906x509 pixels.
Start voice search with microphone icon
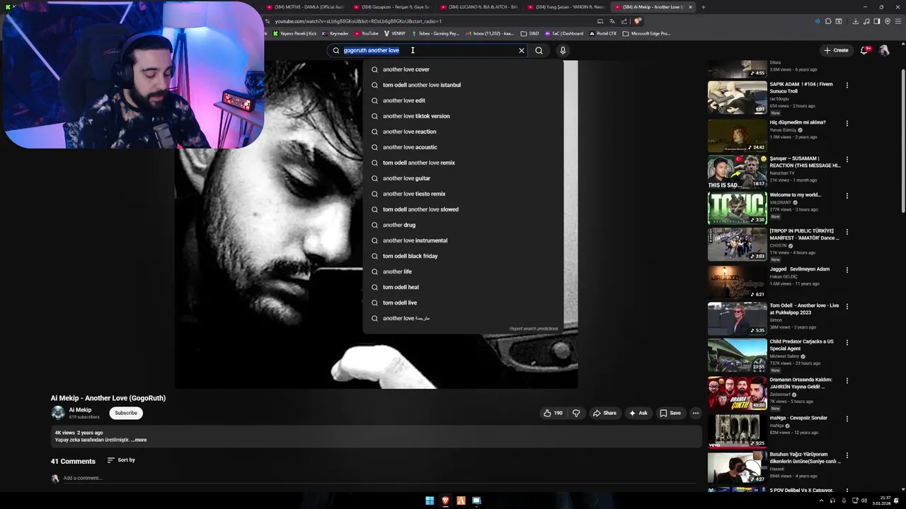click(563, 50)
